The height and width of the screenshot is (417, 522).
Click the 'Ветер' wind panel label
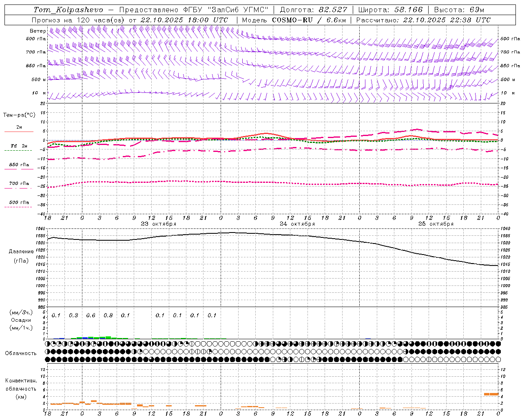[38, 31]
